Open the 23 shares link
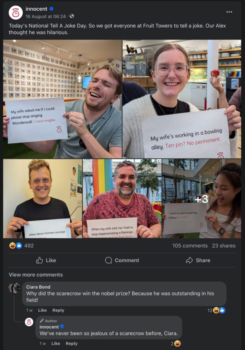The image size is (245, 350). [224, 246]
